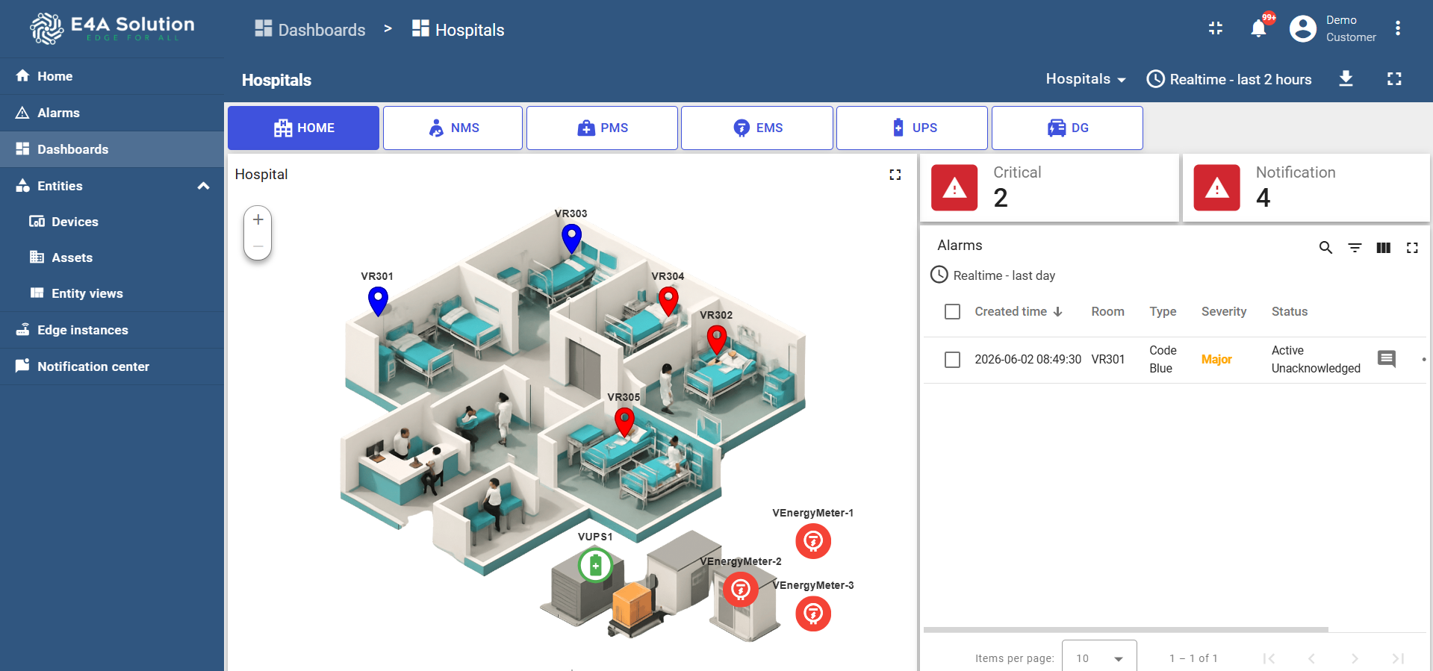The width and height of the screenshot is (1433, 671).
Task: Toggle the select-all alarms checkbox
Action: [952, 311]
